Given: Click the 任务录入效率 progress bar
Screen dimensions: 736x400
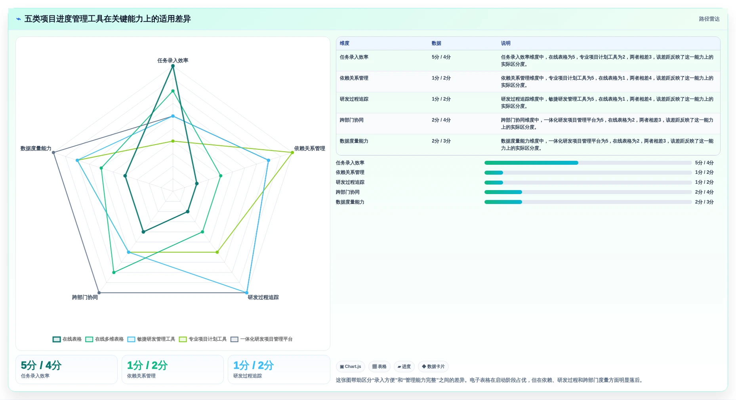Looking at the screenshot, I should [588, 163].
